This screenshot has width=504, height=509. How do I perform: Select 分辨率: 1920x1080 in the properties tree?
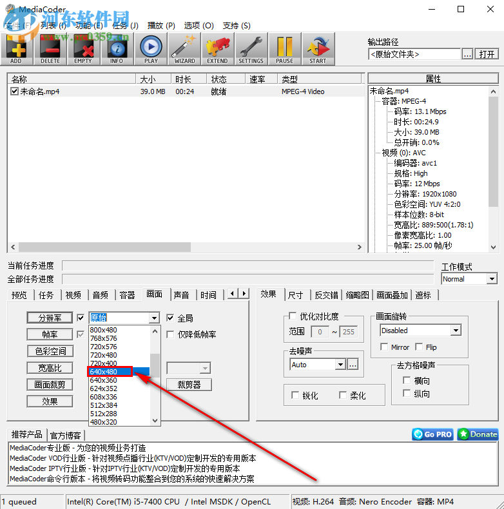coord(425,194)
